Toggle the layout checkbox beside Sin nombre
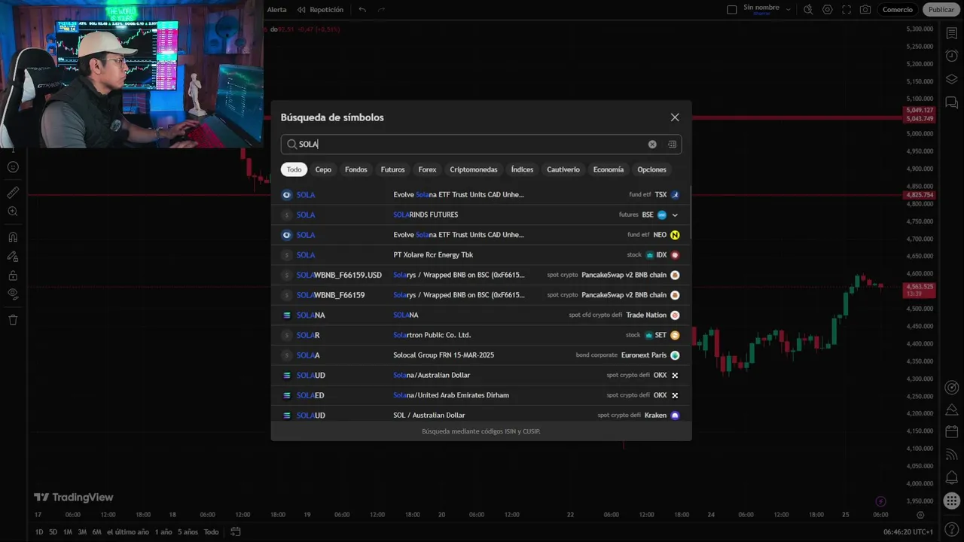 731,10
